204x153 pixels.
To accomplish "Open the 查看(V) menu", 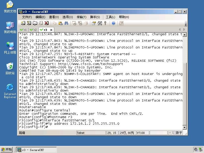I will [54, 17].
